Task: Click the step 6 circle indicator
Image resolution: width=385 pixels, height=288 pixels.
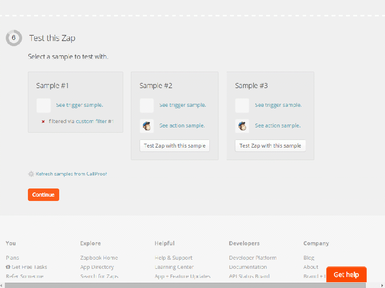Action: click(x=14, y=38)
